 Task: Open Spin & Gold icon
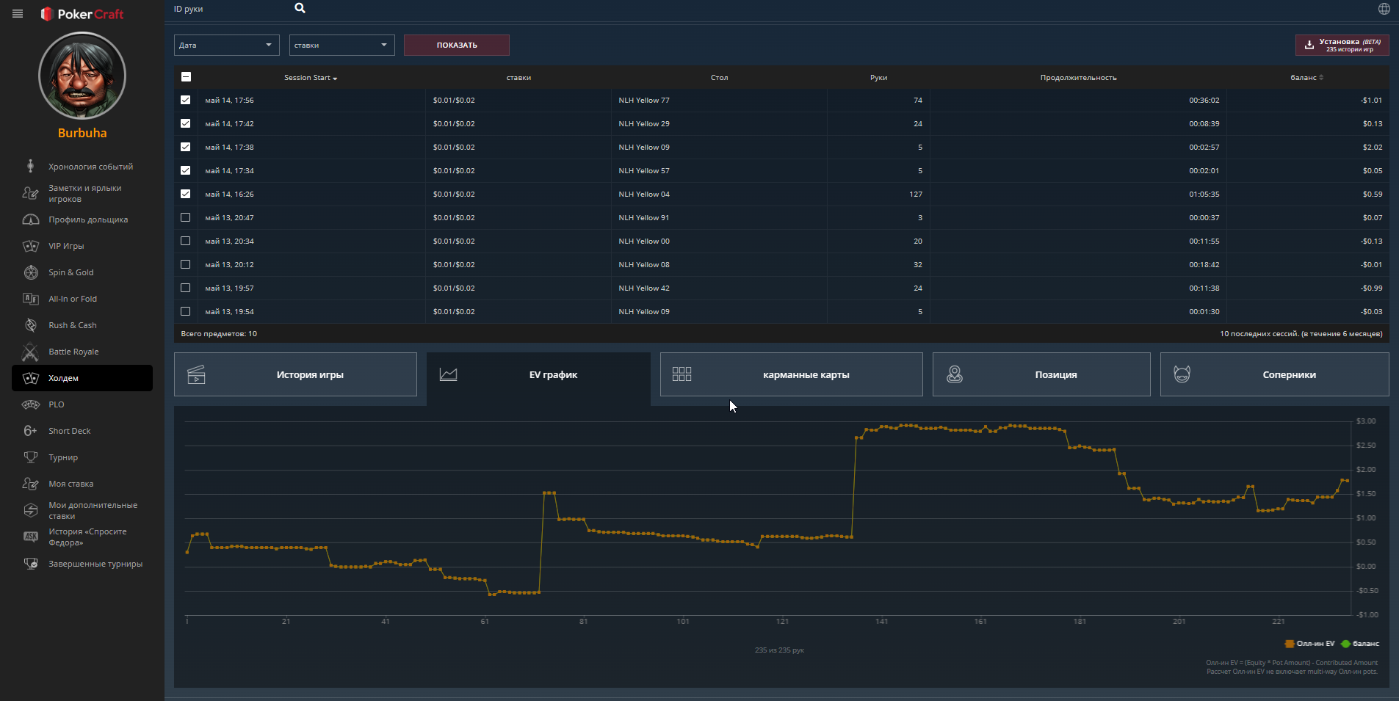coord(31,272)
